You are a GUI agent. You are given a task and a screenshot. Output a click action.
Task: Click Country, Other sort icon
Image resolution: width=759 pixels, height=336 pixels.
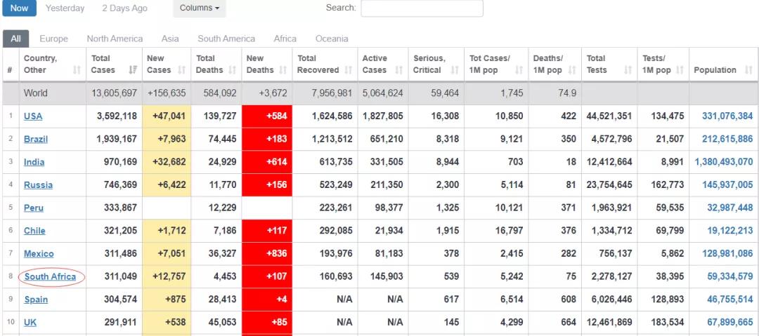(x=77, y=70)
